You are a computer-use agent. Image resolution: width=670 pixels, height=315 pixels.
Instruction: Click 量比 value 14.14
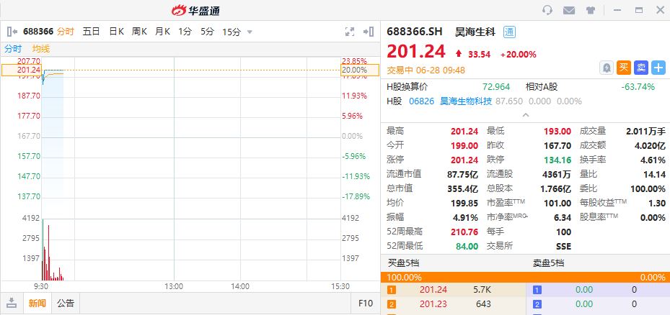pos(654,174)
